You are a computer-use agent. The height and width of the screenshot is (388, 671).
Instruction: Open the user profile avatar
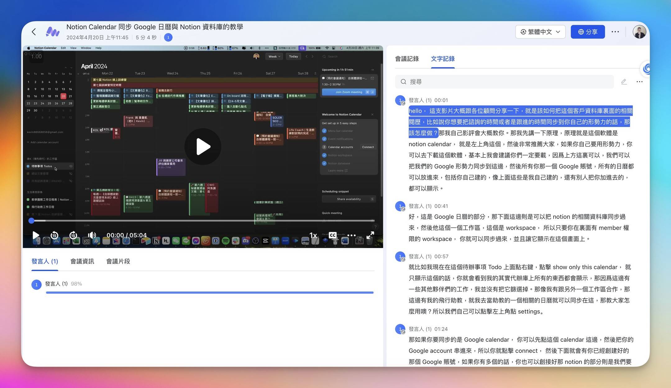click(639, 32)
